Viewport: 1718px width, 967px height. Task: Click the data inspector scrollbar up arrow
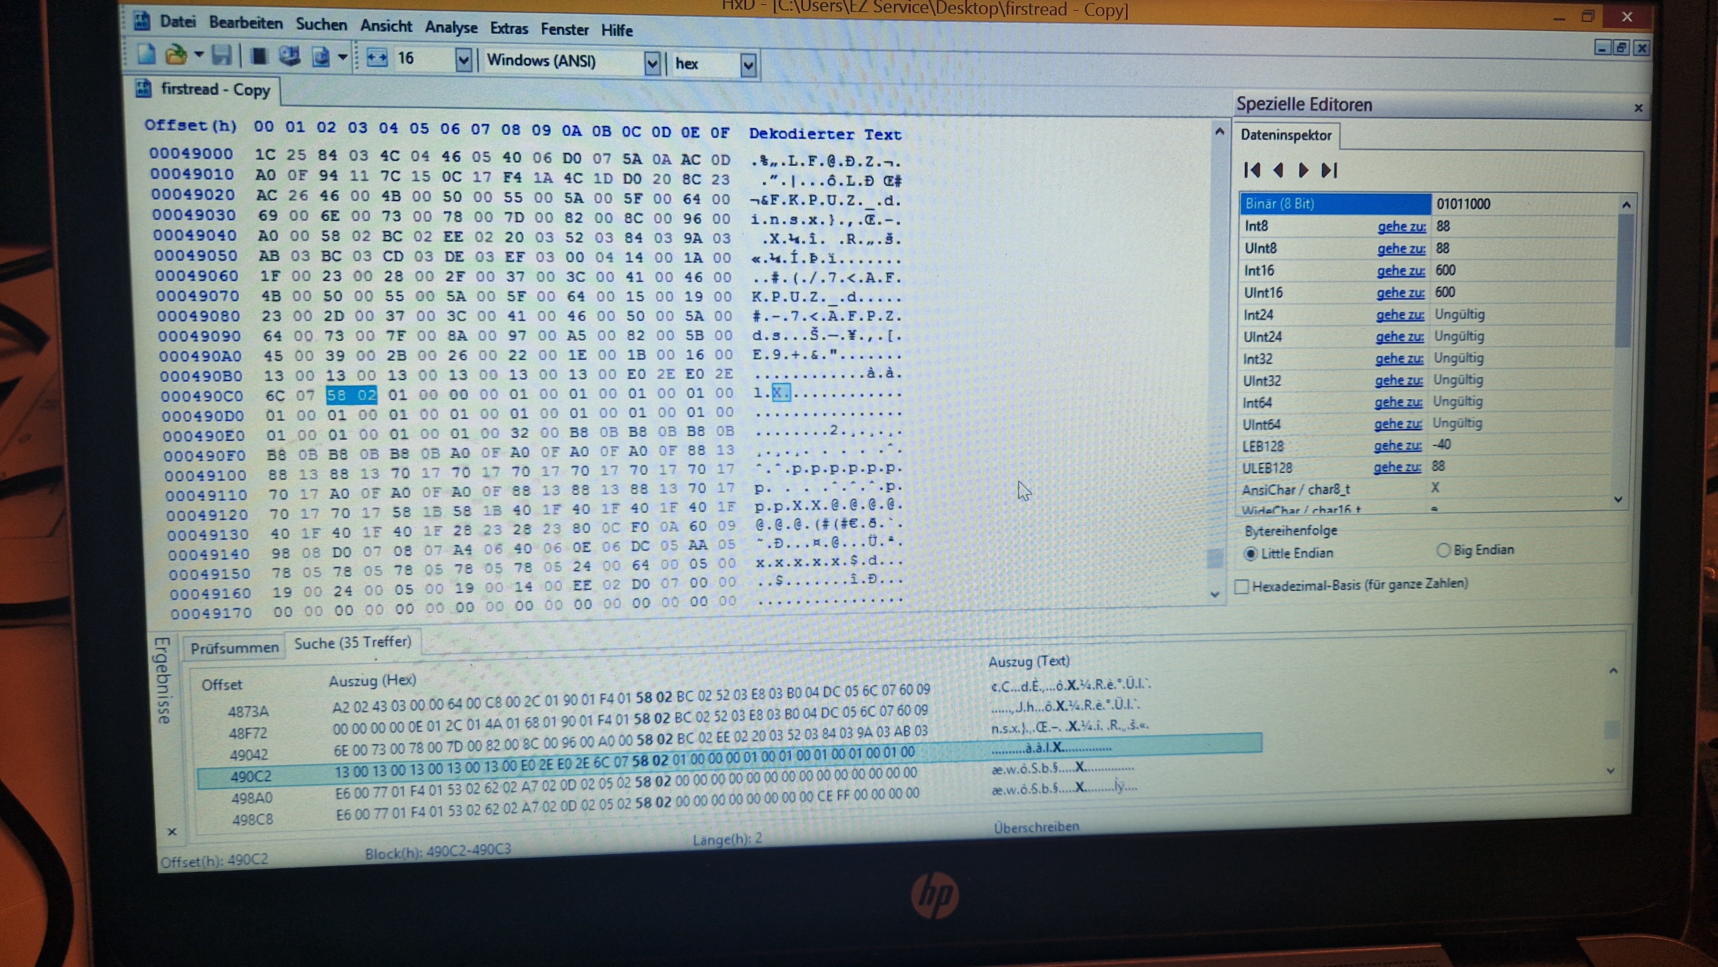[x=1626, y=205]
